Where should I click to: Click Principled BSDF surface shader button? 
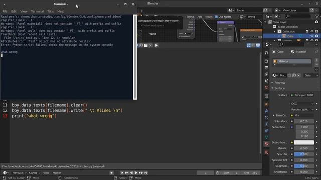point(304,95)
